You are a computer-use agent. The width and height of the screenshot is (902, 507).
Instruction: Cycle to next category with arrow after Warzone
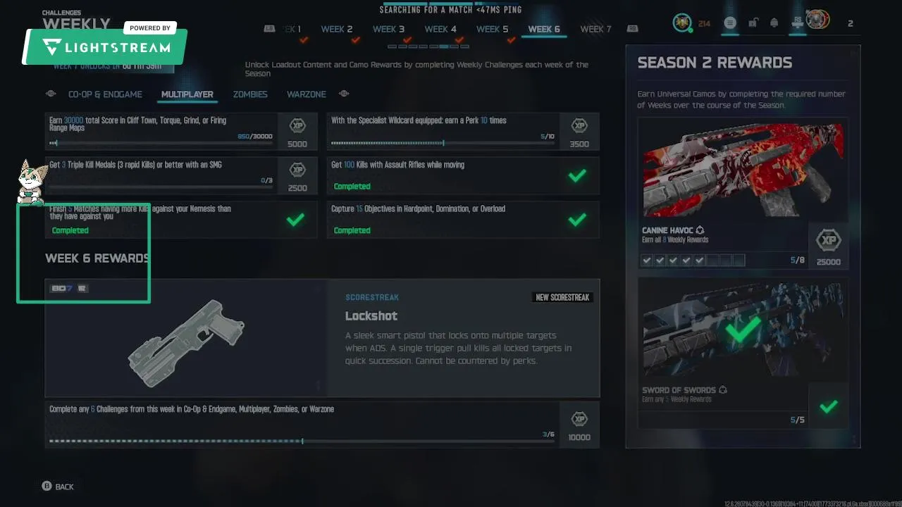pos(344,94)
